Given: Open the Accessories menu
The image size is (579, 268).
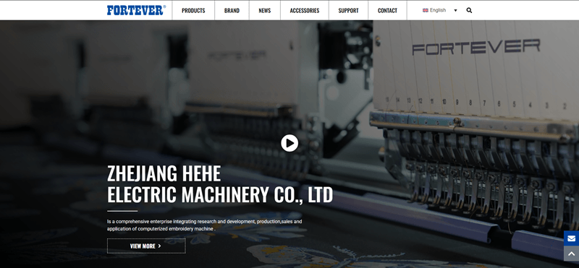Looking at the screenshot, I should pos(304,10).
